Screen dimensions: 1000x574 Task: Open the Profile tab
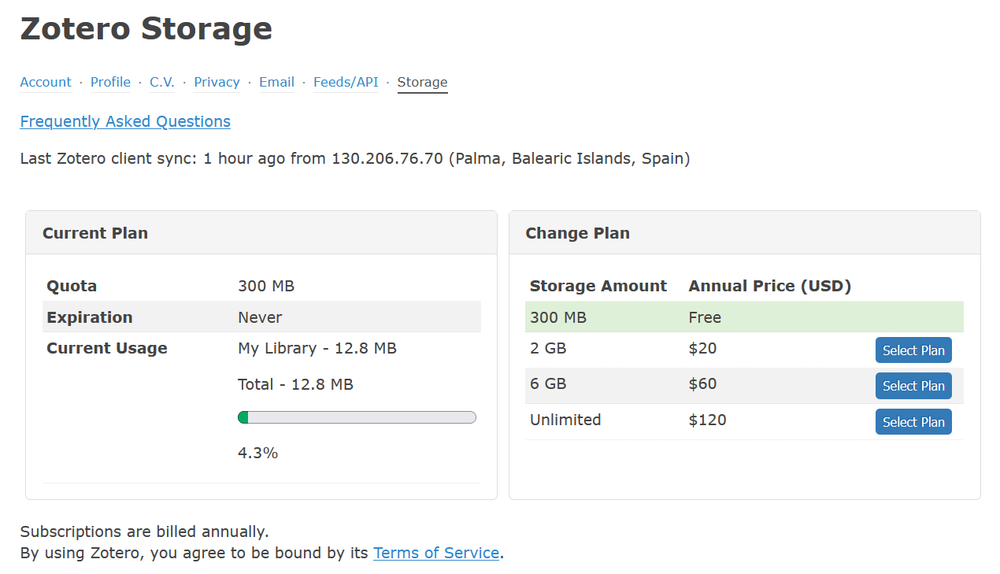pos(110,82)
